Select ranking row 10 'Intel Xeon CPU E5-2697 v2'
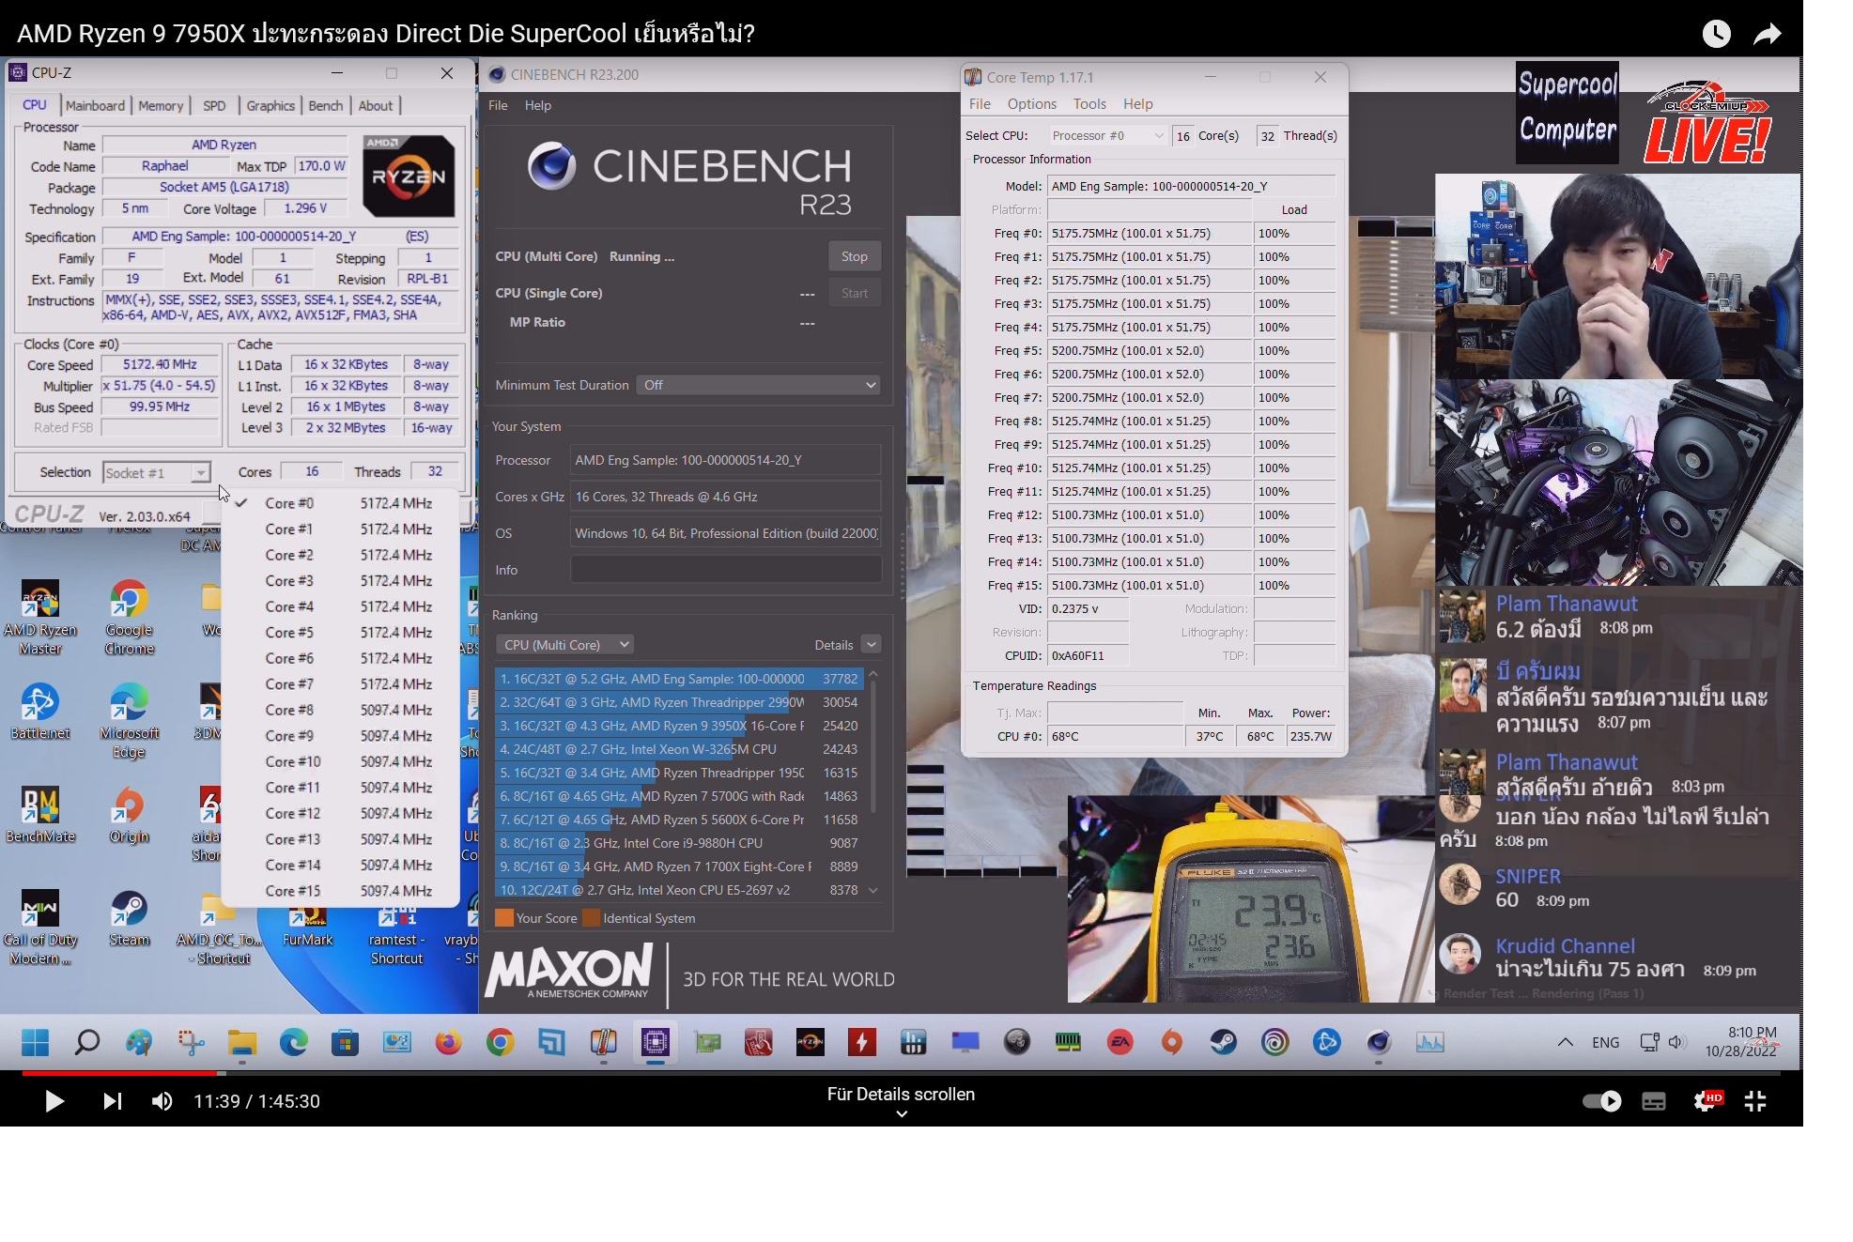 pos(678,890)
